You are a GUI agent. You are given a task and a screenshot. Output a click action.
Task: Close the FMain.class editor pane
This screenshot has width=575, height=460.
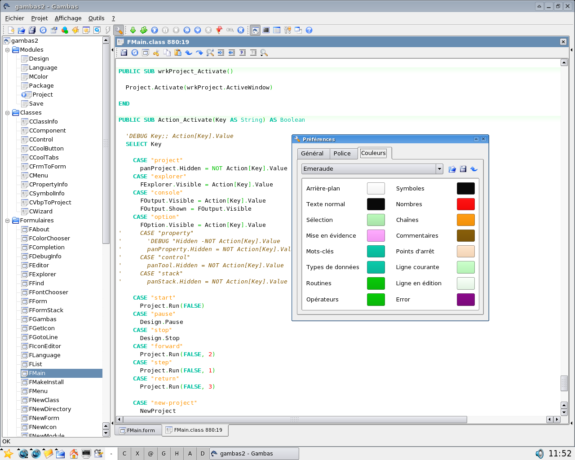click(563, 42)
